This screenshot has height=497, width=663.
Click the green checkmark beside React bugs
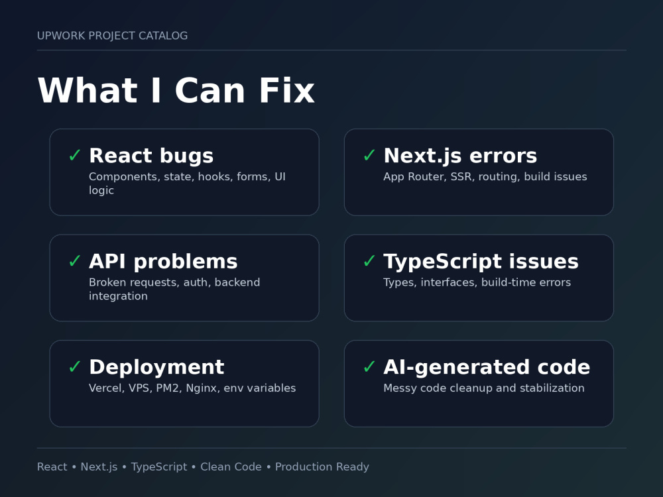[x=75, y=155]
